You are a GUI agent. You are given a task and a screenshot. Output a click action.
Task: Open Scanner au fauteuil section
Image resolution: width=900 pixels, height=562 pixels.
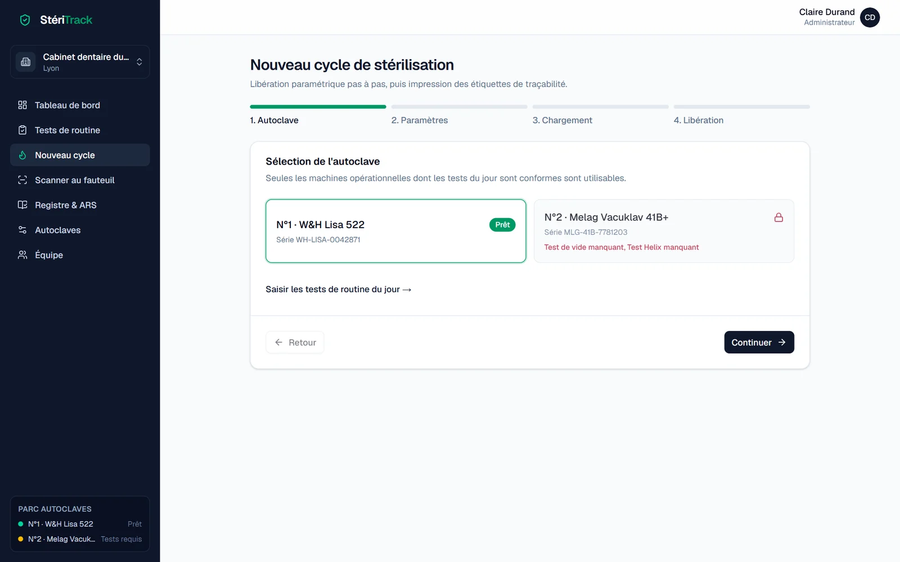point(80,180)
